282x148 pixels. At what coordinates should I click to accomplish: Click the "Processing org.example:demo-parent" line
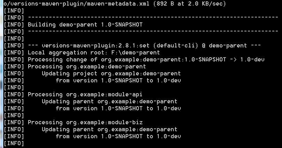(87, 66)
